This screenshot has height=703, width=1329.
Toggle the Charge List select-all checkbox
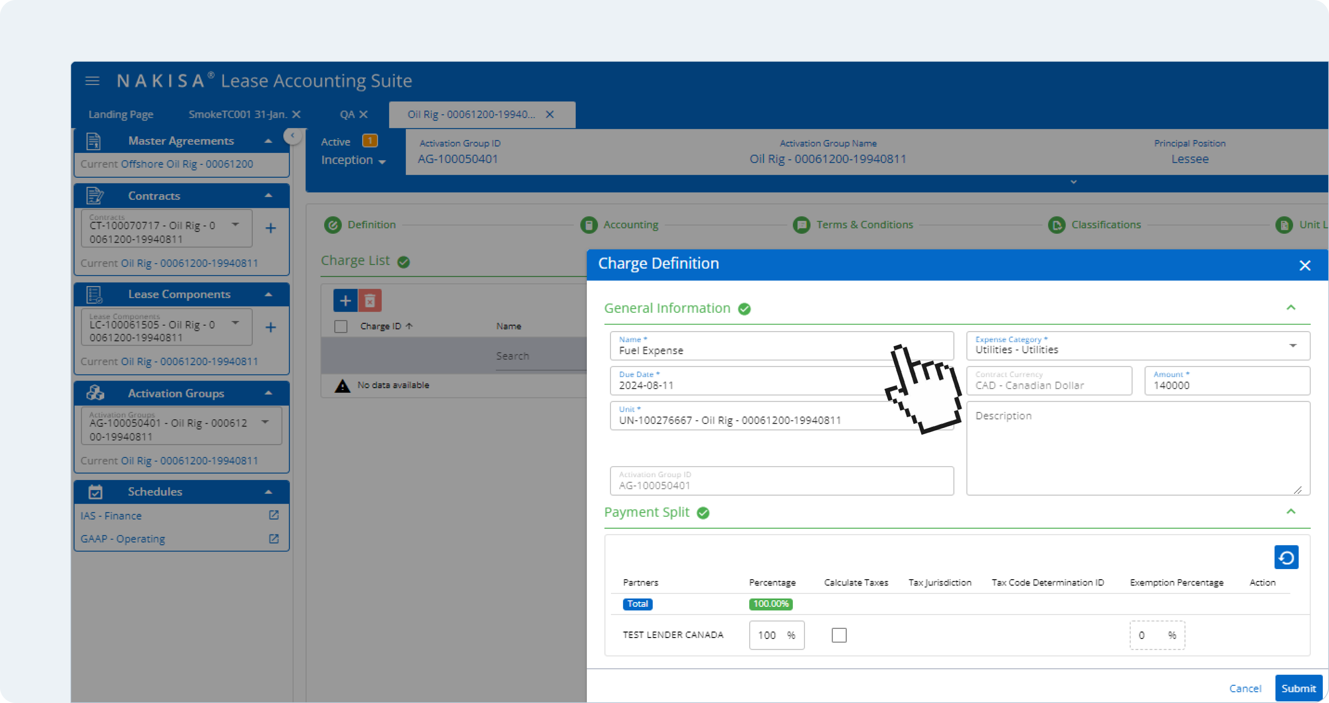(341, 326)
